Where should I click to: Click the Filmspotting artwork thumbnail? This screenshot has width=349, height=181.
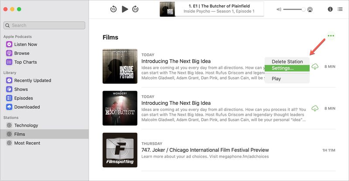(x=120, y=150)
